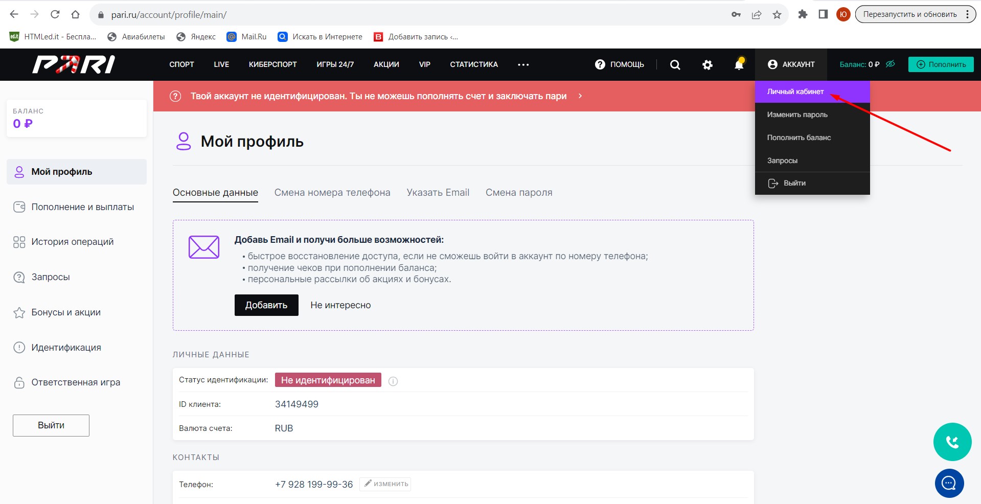This screenshot has height=504, width=981.
Task: Switch to Смена номера телефона tab
Action: tap(332, 193)
